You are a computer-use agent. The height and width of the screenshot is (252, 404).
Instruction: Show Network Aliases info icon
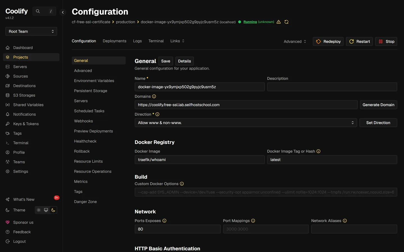[345, 221]
